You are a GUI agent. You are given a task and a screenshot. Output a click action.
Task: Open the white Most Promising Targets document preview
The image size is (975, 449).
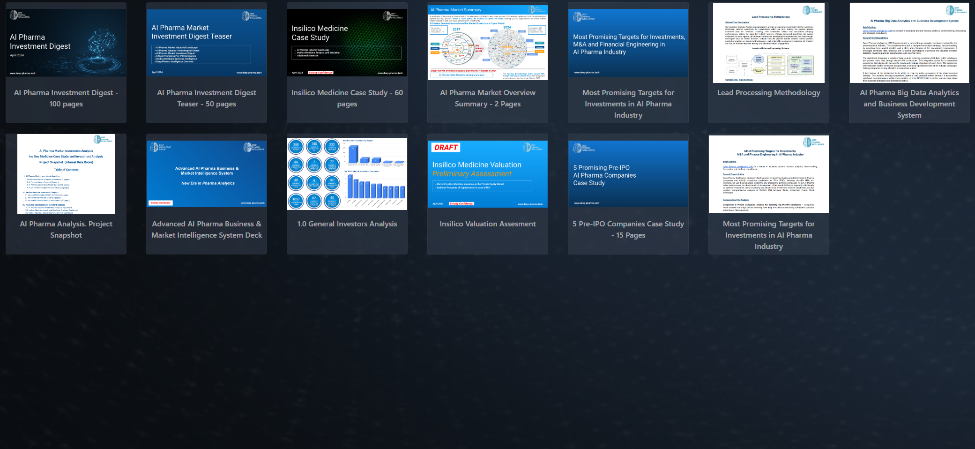769,174
